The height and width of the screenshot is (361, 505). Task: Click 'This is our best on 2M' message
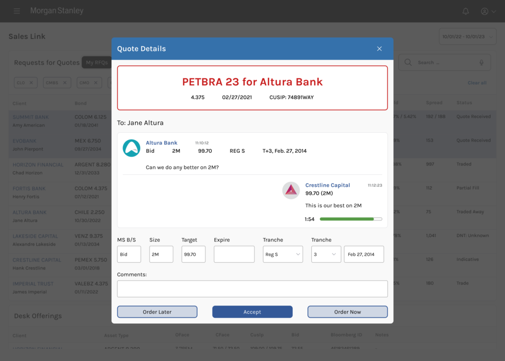(x=333, y=205)
